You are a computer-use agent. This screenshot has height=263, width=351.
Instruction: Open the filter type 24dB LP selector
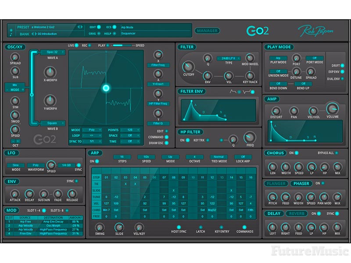tap(229, 58)
